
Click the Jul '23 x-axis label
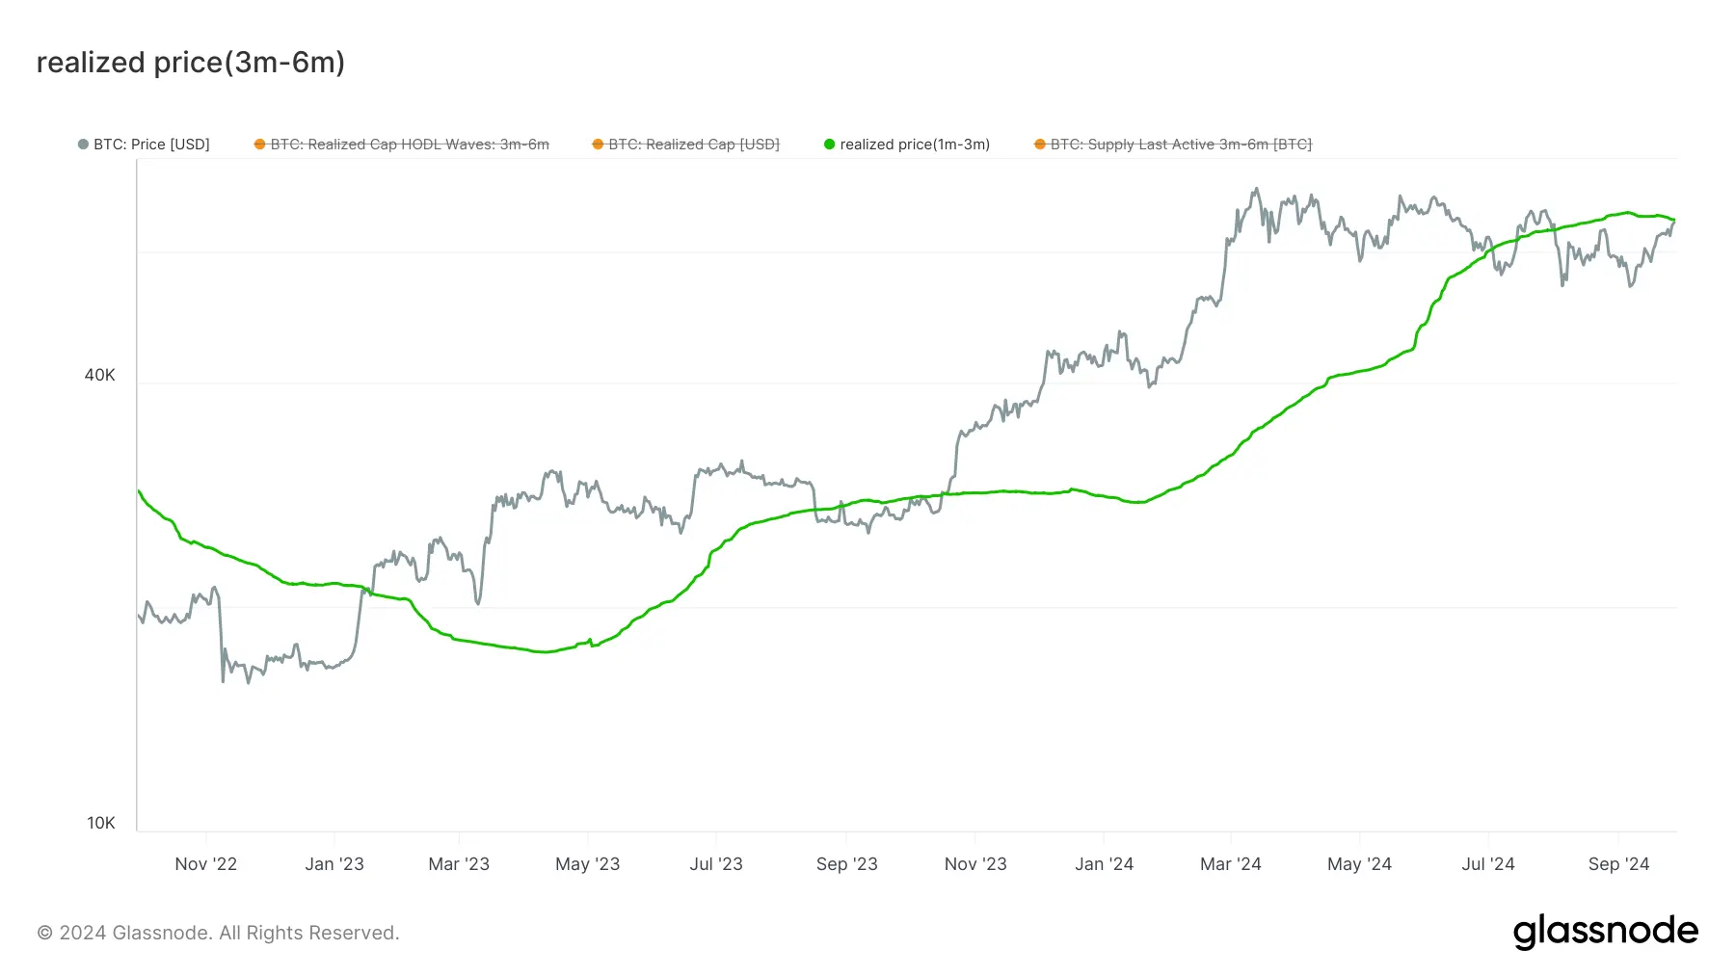pyautogui.click(x=716, y=864)
